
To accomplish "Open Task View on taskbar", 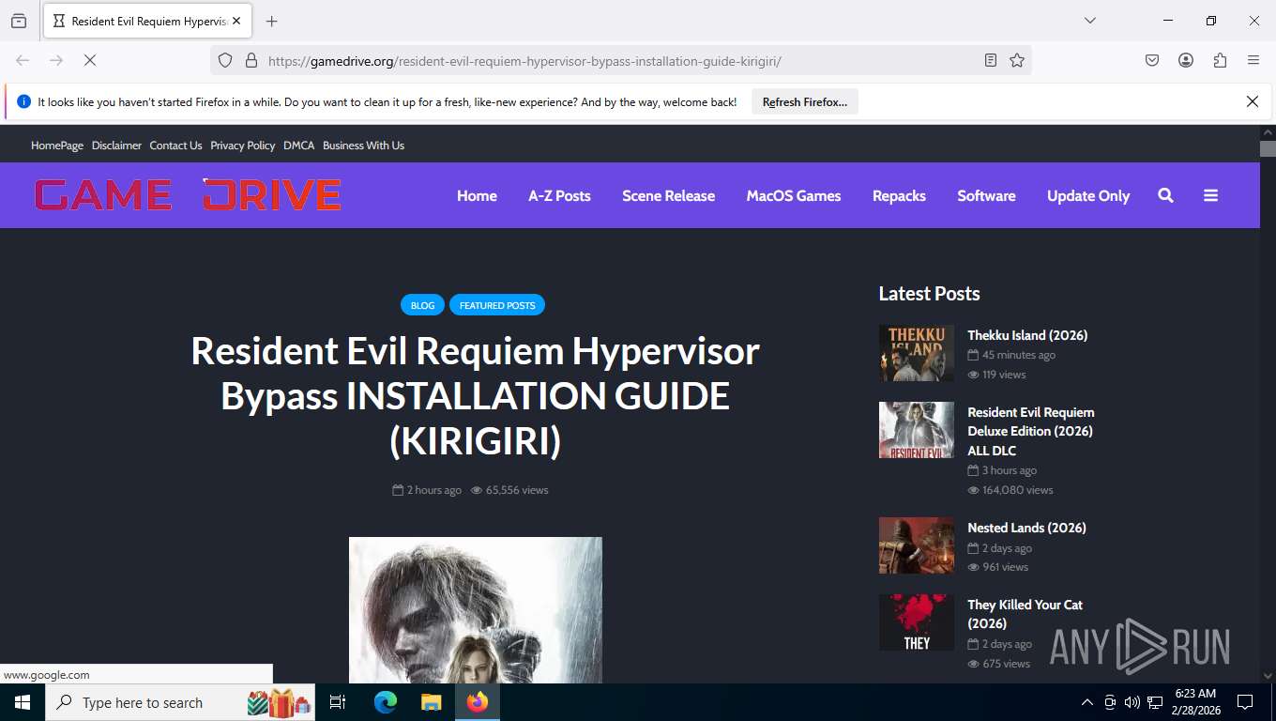I will click(x=338, y=702).
